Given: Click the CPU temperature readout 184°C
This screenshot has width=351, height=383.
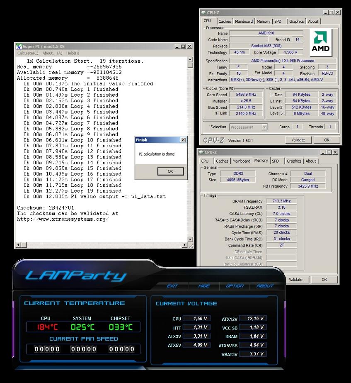Looking at the screenshot, I should pyautogui.click(x=47, y=327).
